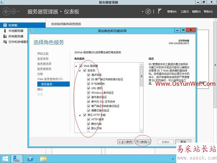
Task: Go forward with the header forward arrow
Action: (x=14, y=12)
